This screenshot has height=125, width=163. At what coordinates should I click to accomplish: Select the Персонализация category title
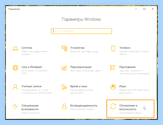81,67
